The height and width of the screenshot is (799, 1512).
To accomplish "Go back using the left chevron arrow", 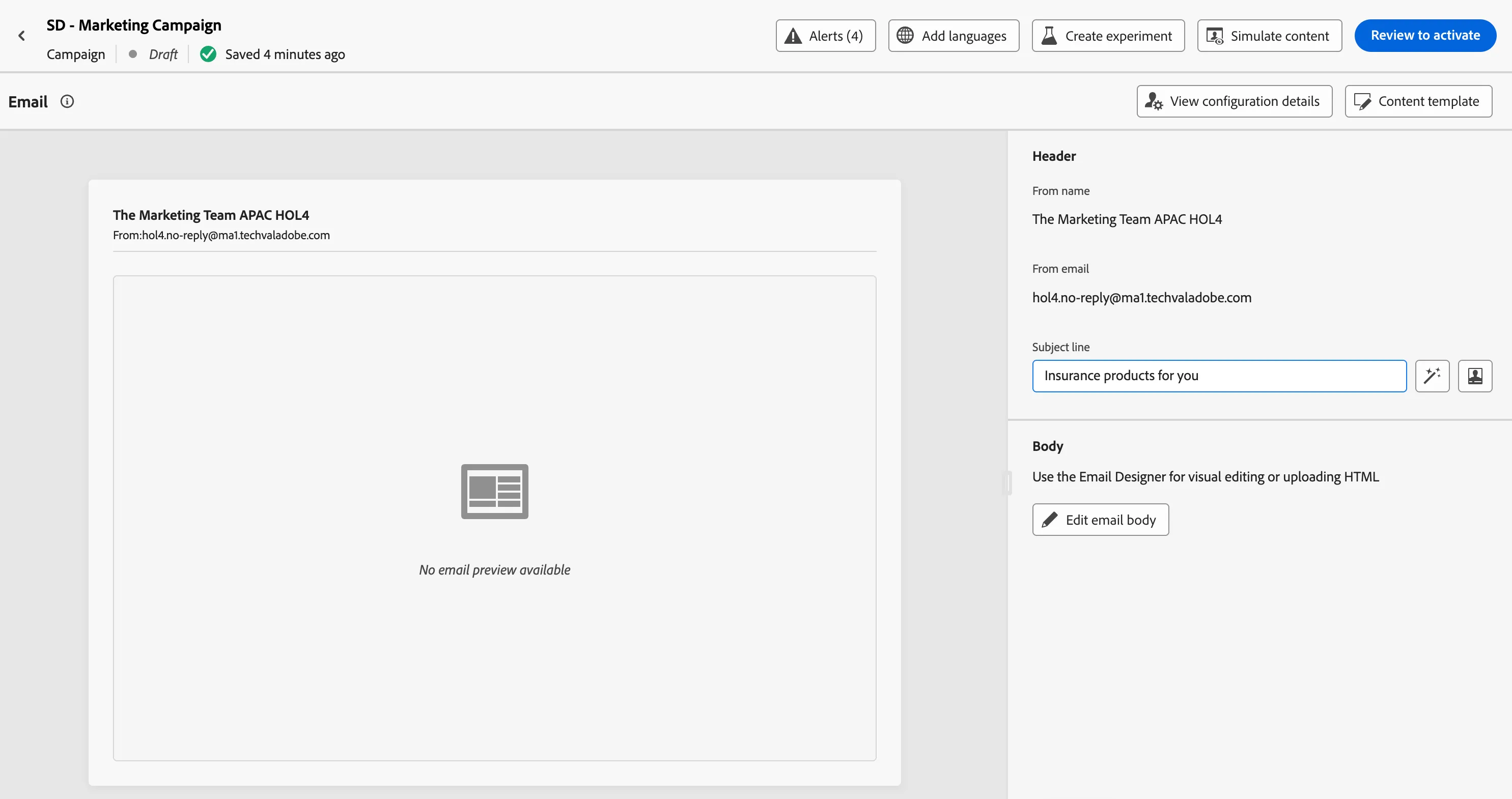I will pos(22,36).
